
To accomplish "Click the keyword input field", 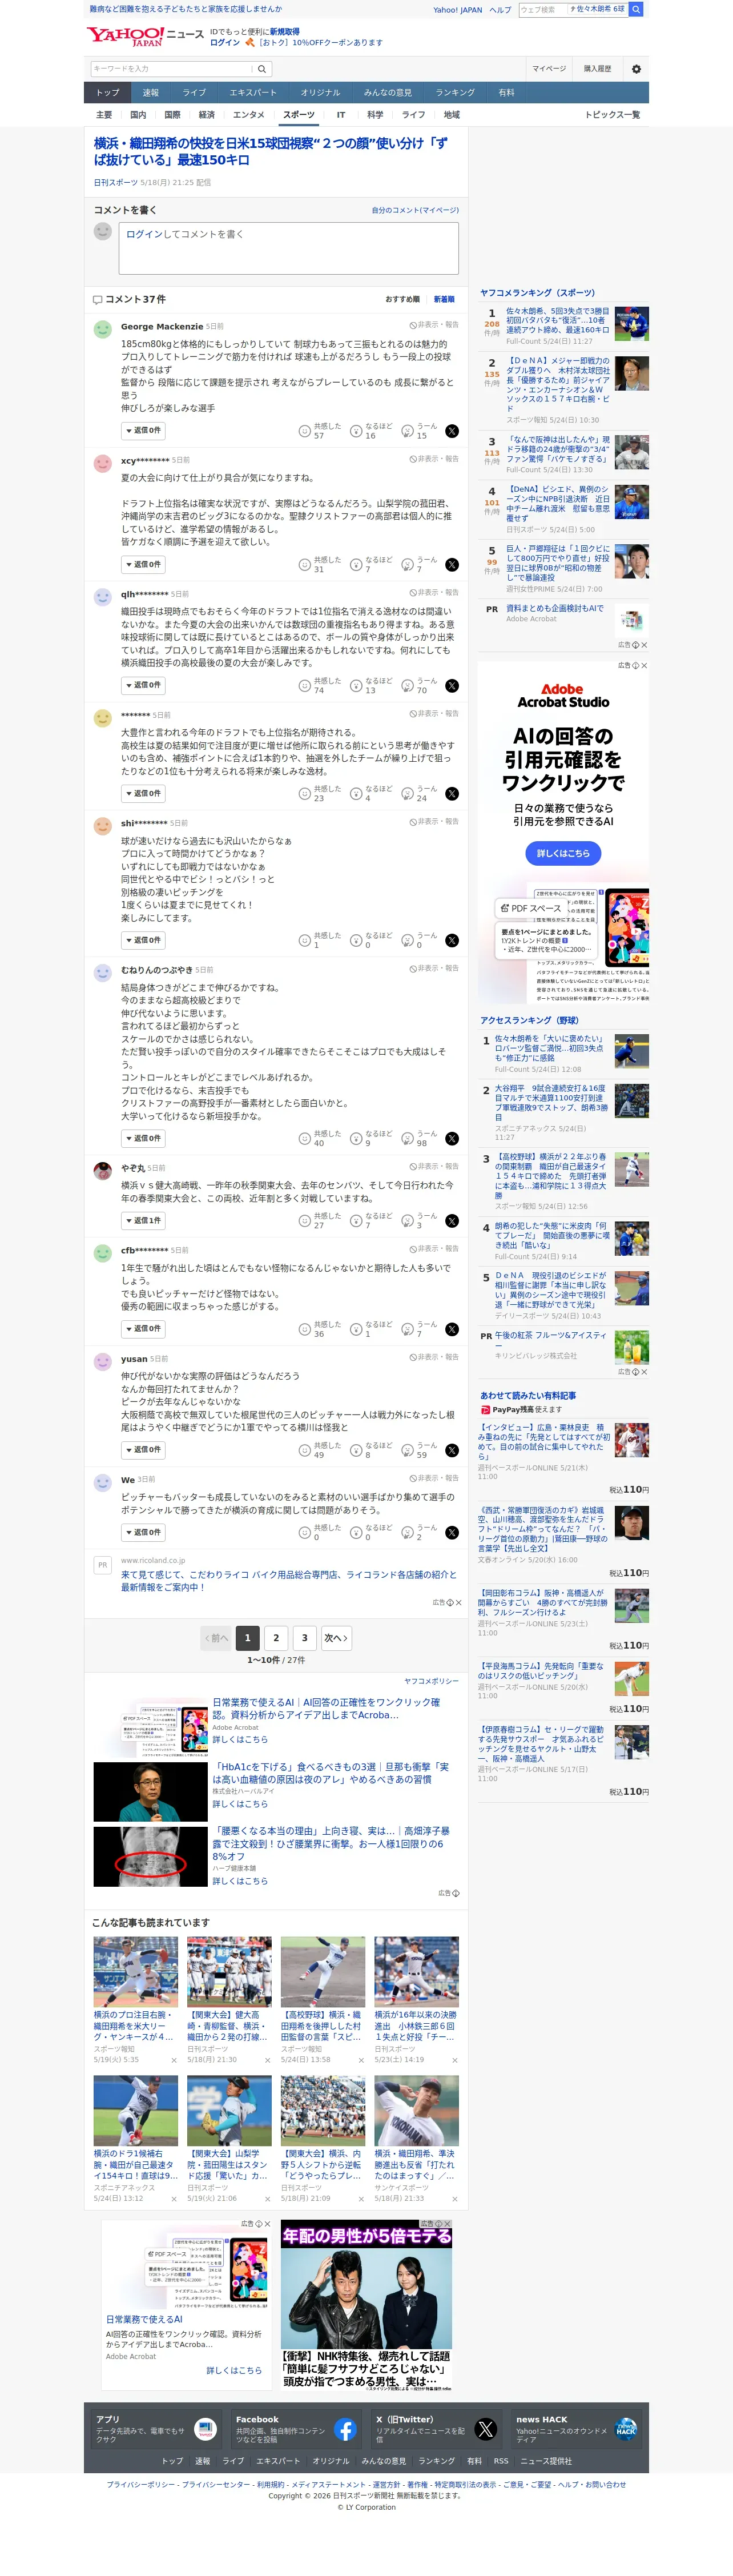I will click(171, 69).
